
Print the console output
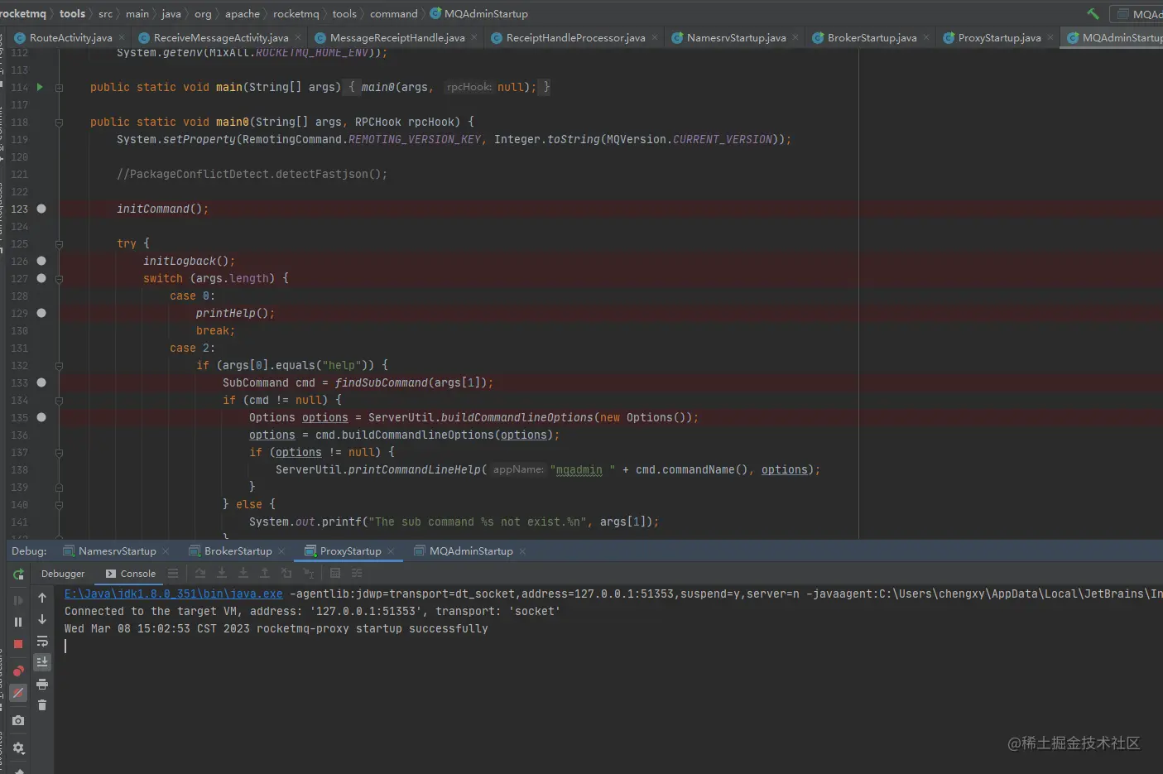(x=42, y=684)
